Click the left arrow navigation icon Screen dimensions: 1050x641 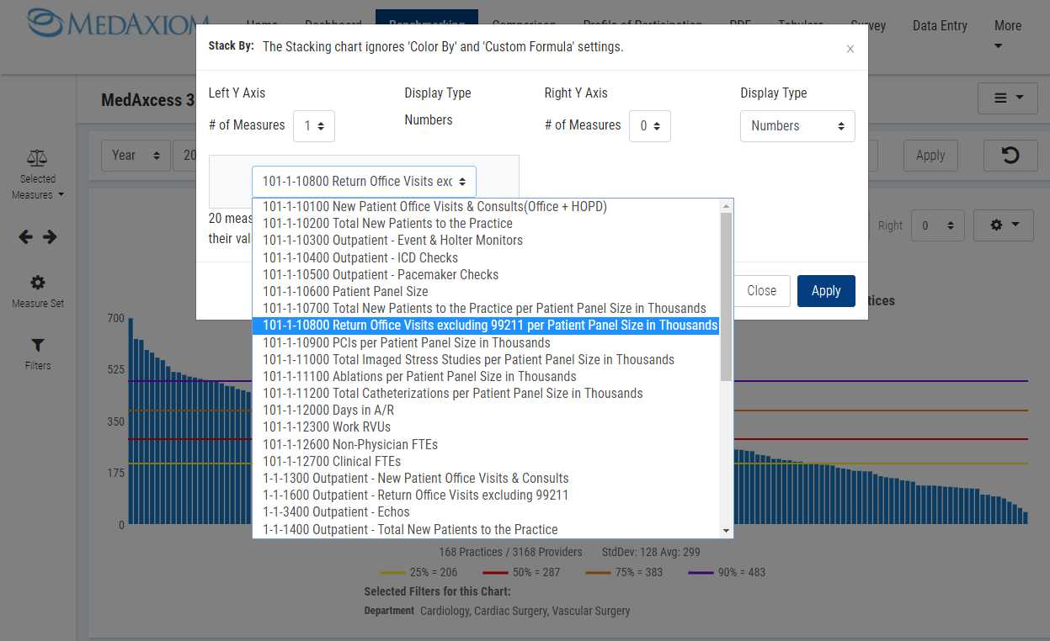tap(26, 237)
